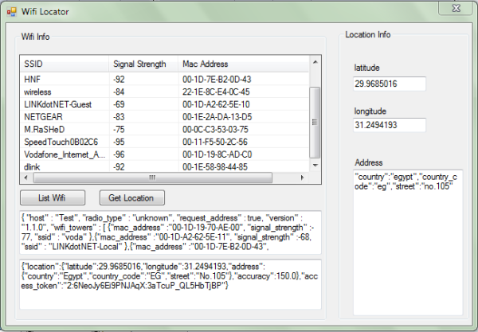This screenshot has width=478, height=332.
Task: Click the horizontal scroll left arrow
Action: pyautogui.click(x=26, y=178)
